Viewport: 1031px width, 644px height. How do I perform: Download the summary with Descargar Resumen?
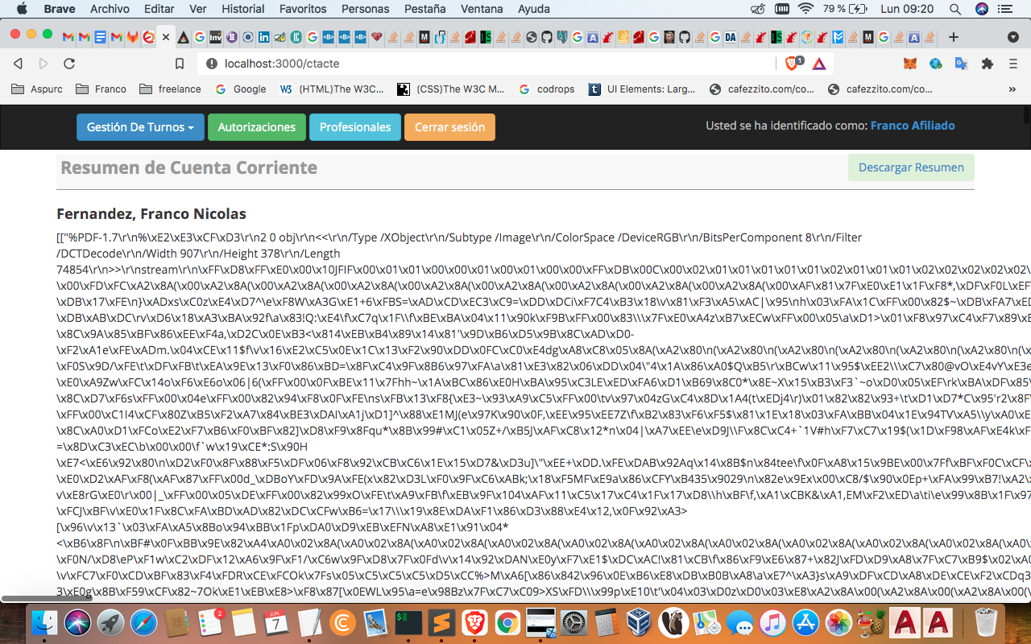[x=911, y=167]
